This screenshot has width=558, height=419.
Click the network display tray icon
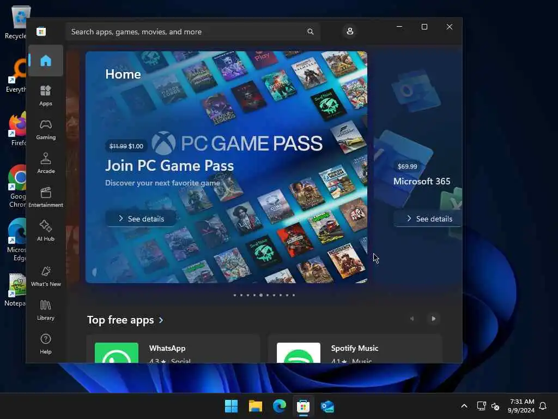pos(481,406)
